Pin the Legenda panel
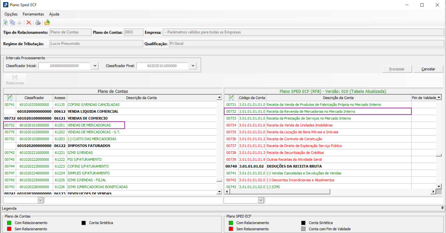The height and width of the screenshot is (233, 446). tap(442, 208)
